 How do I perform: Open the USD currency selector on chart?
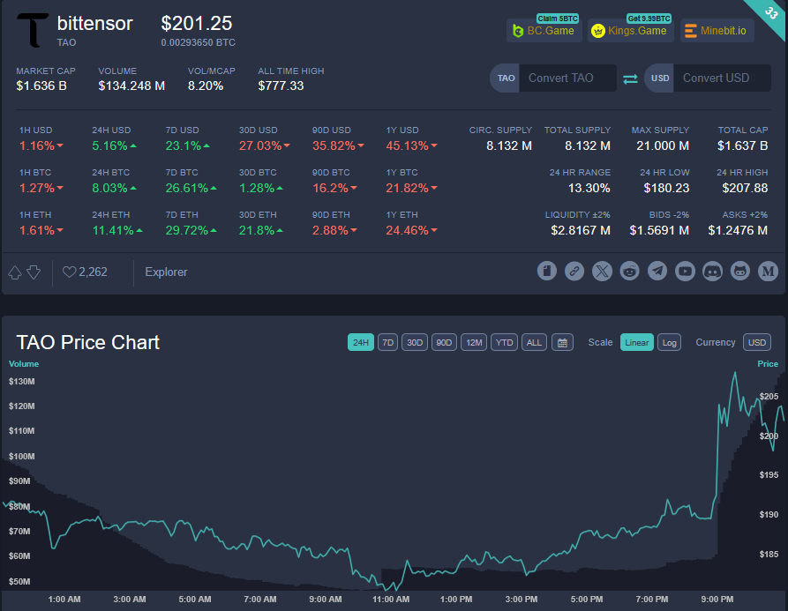point(756,342)
